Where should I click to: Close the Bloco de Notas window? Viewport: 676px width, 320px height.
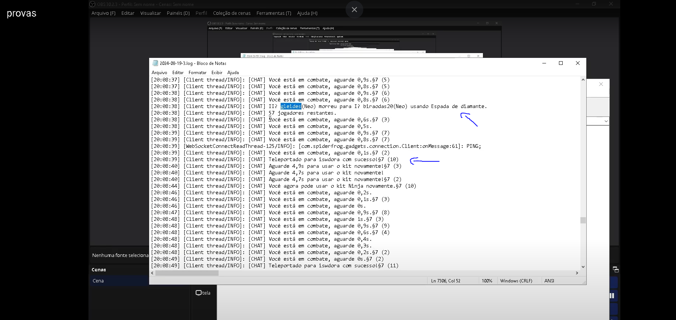[x=578, y=63]
